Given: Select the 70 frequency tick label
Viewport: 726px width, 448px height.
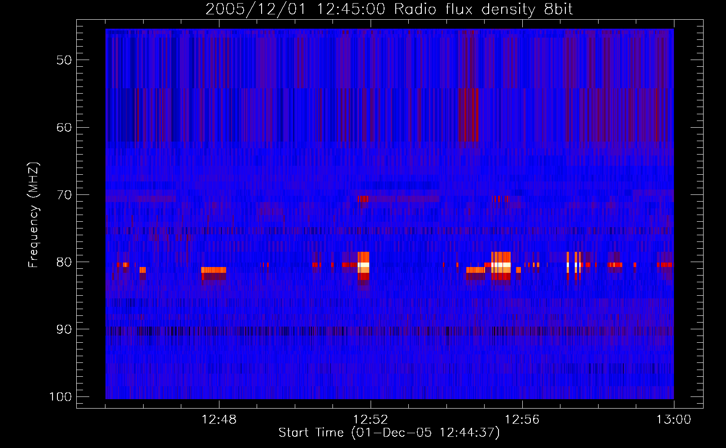Looking at the screenshot, I should point(64,195).
